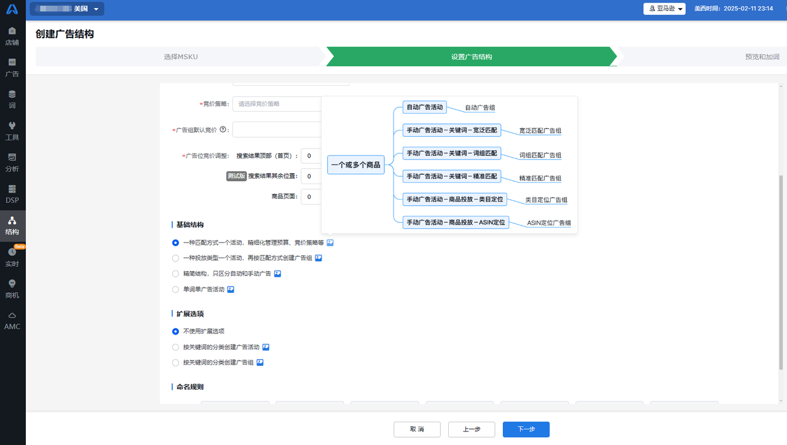This screenshot has height=445, width=787.
Task: Click 手动广告活动－商品投放－ASIN定位 node
Action: coord(456,222)
